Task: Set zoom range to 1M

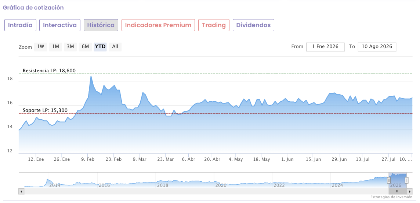Action: (55, 47)
